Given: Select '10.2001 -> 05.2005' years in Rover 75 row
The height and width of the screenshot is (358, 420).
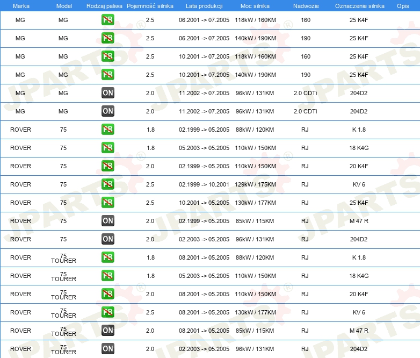Looking at the screenshot, I should coord(204,203).
